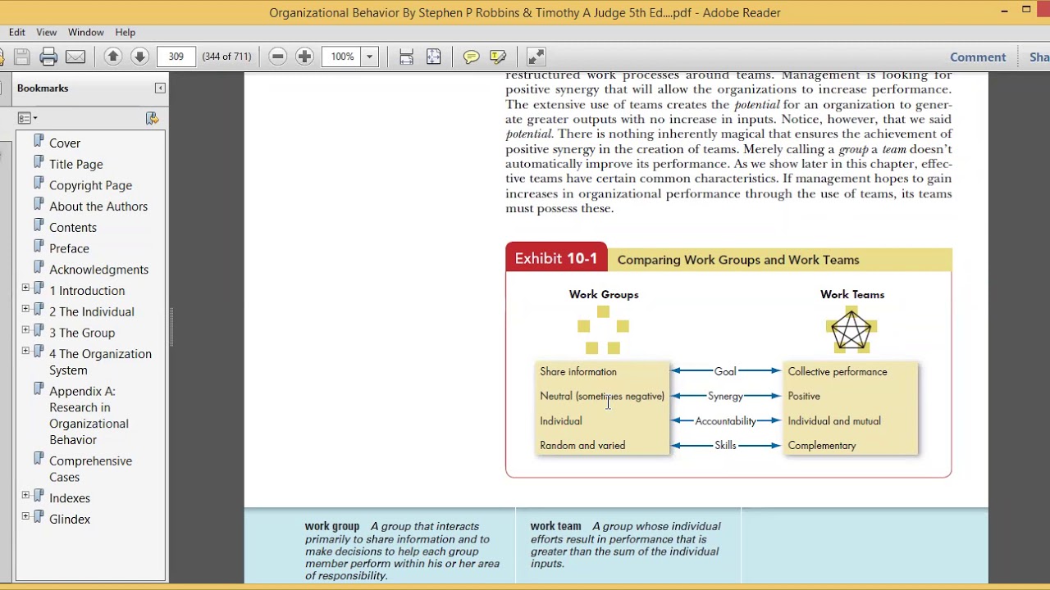Screen dimensions: 1050x590
Task: Open Appendix A: Research bookmark
Action: click(x=89, y=415)
